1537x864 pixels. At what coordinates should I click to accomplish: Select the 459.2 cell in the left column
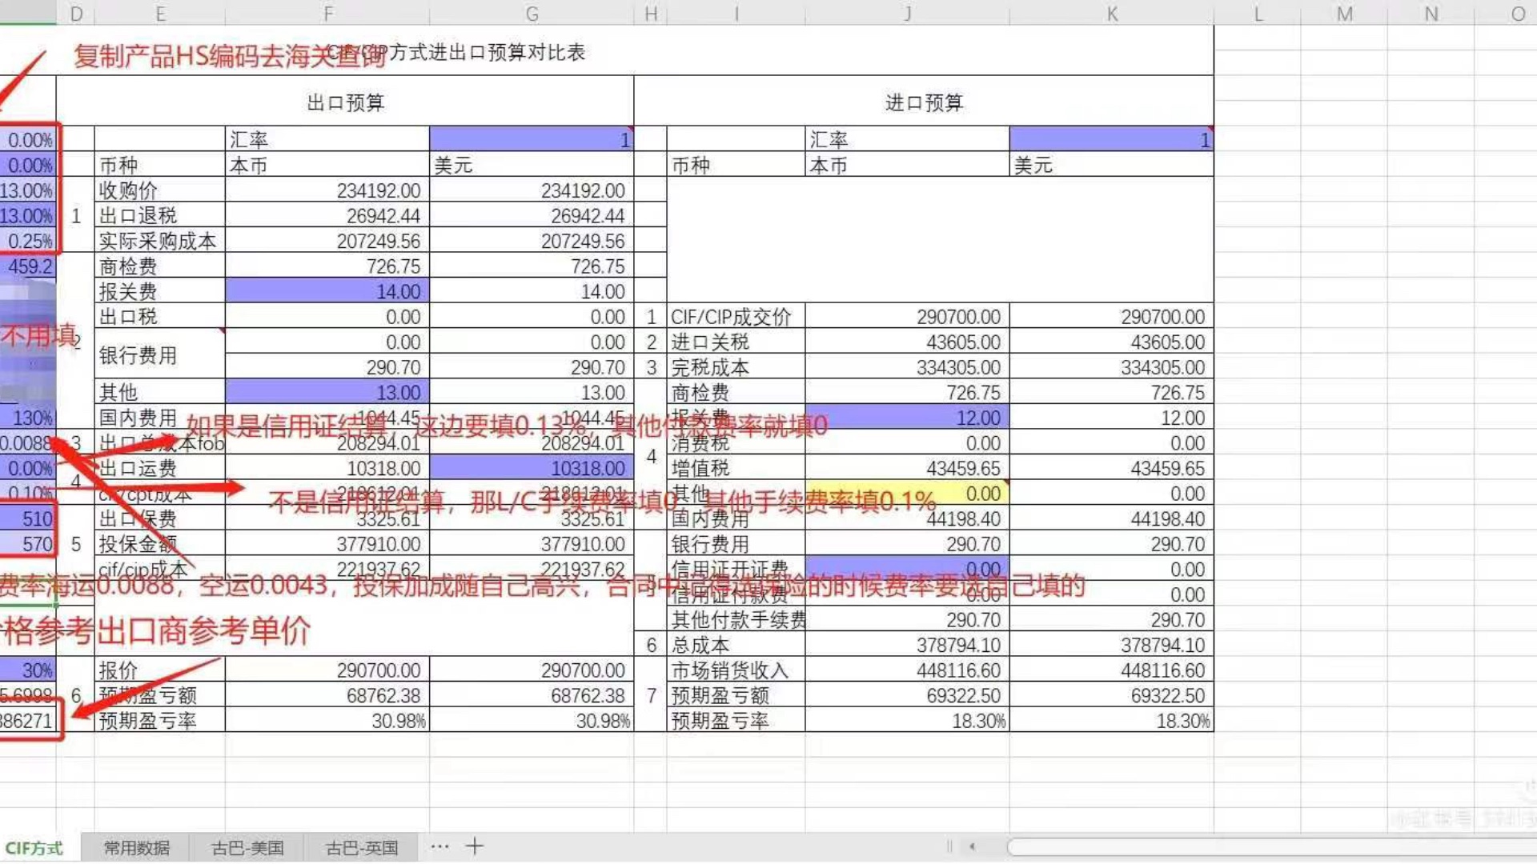point(28,266)
